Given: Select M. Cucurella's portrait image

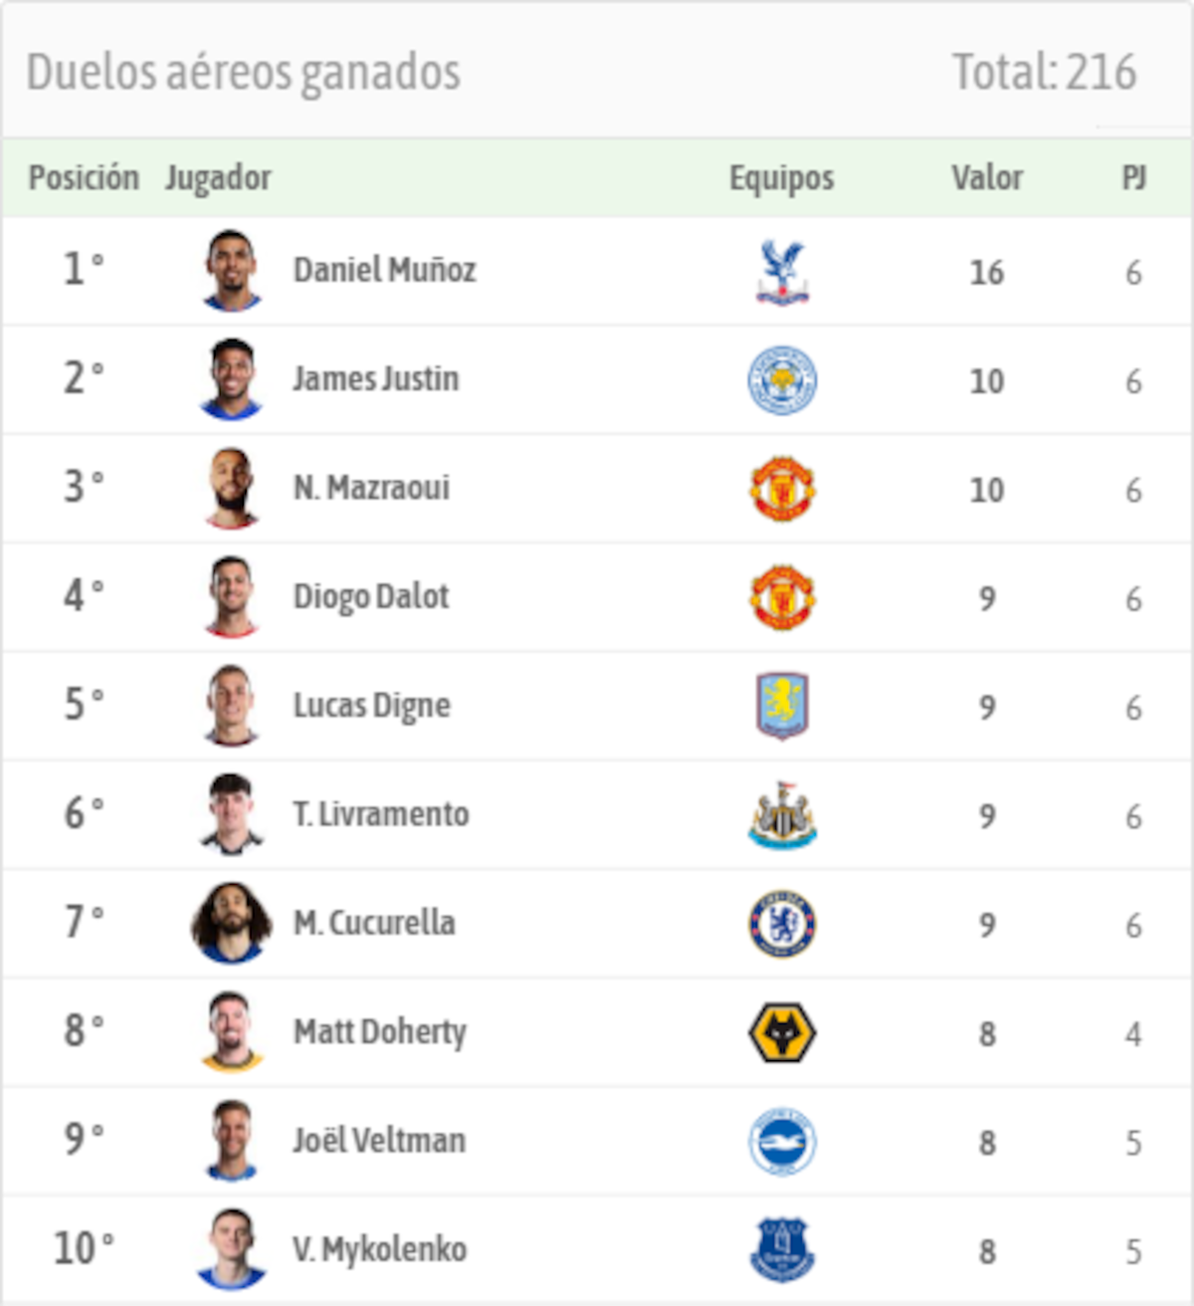Looking at the screenshot, I should pyautogui.click(x=230, y=923).
